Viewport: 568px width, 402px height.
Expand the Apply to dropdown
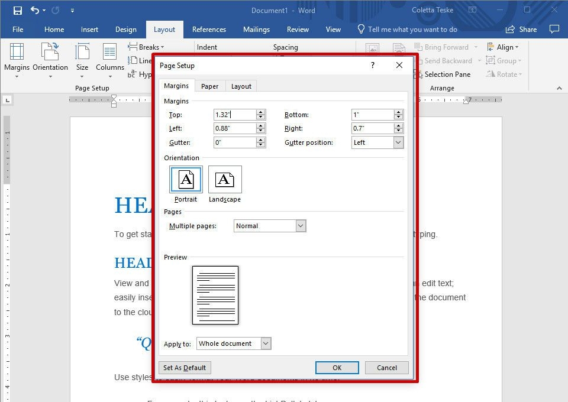pyautogui.click(x=266, y=343)
